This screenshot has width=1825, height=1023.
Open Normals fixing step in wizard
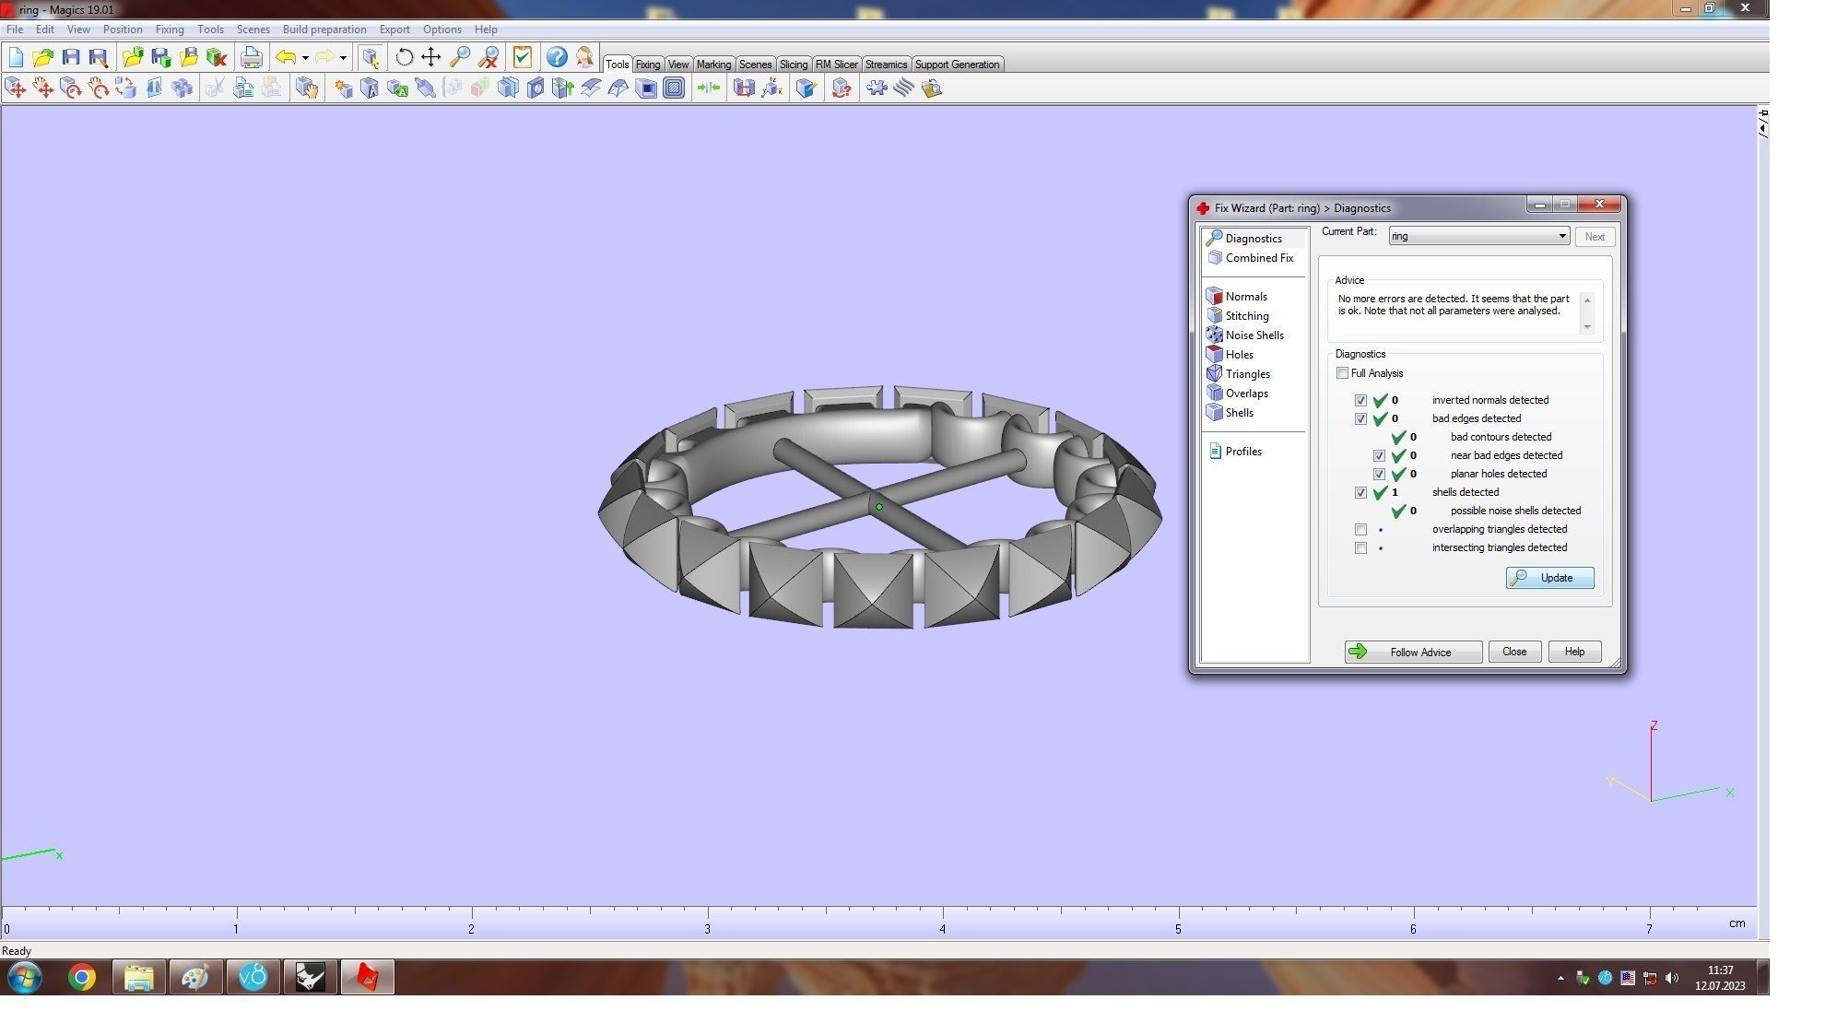click(x=1245, y=297)
